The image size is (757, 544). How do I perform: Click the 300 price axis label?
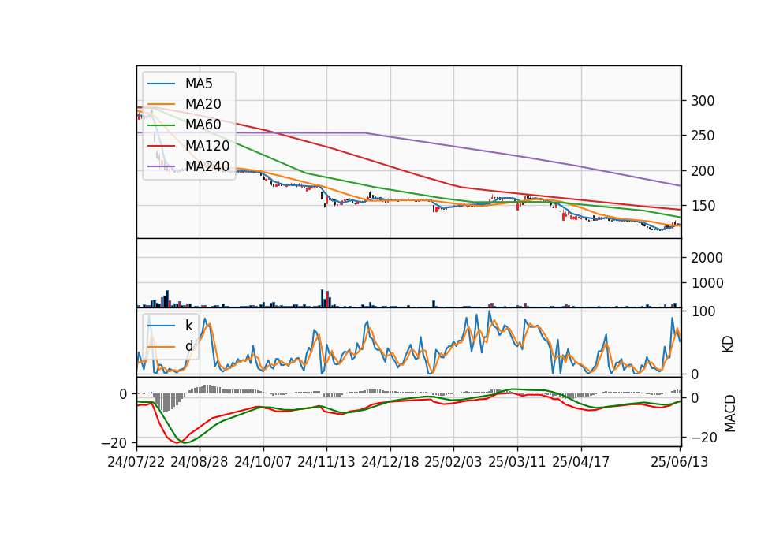703,101
